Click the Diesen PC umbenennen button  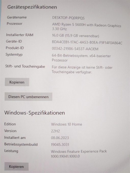tap(28, 97)
